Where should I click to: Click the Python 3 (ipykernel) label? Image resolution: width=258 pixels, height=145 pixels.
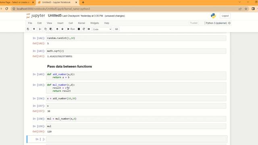pos(216,23)
